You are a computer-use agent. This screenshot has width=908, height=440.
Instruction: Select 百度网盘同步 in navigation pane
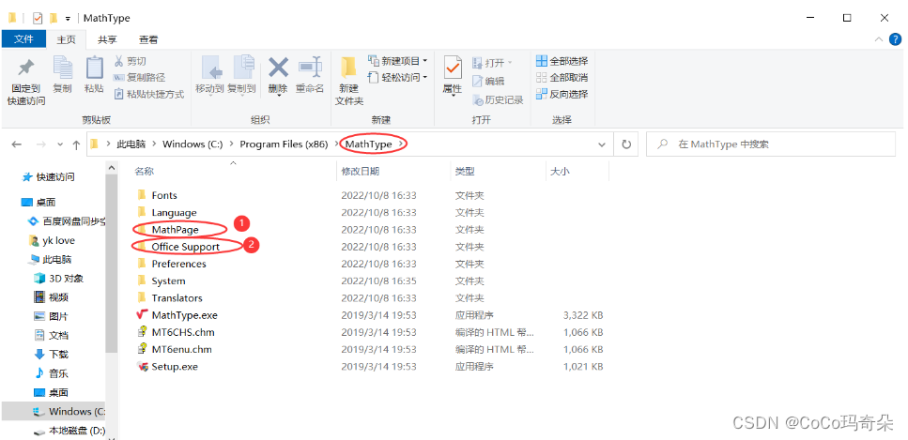click(x=66, y=221)
